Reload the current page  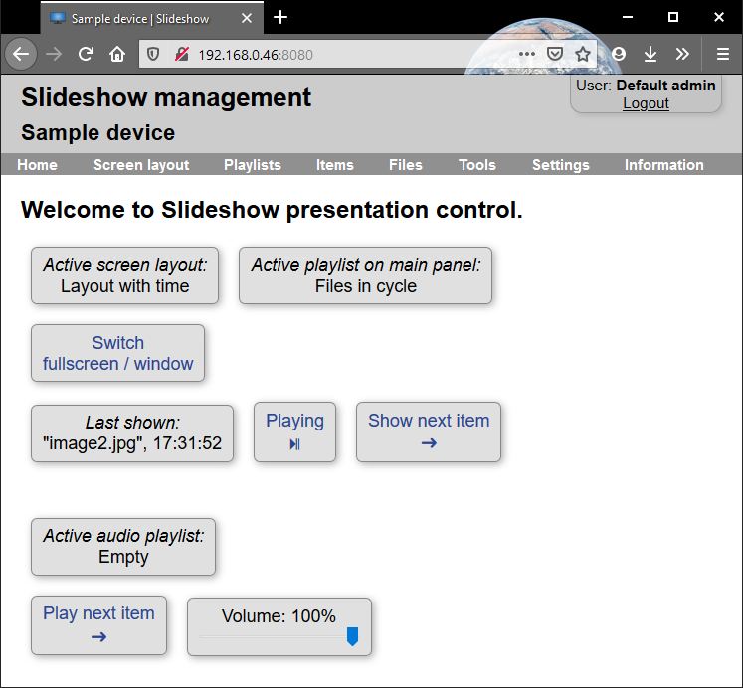click(x=87, y=54)
